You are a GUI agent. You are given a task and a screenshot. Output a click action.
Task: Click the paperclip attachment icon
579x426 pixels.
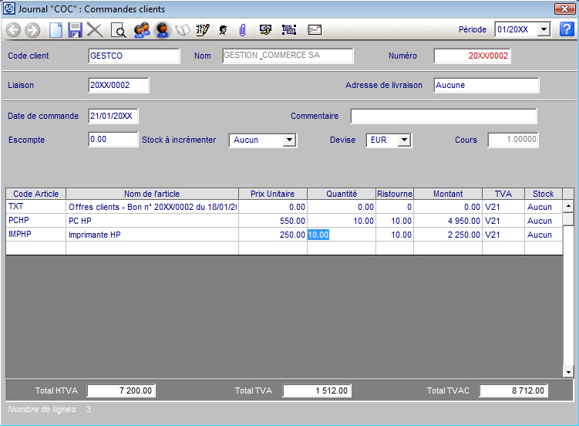242,30
